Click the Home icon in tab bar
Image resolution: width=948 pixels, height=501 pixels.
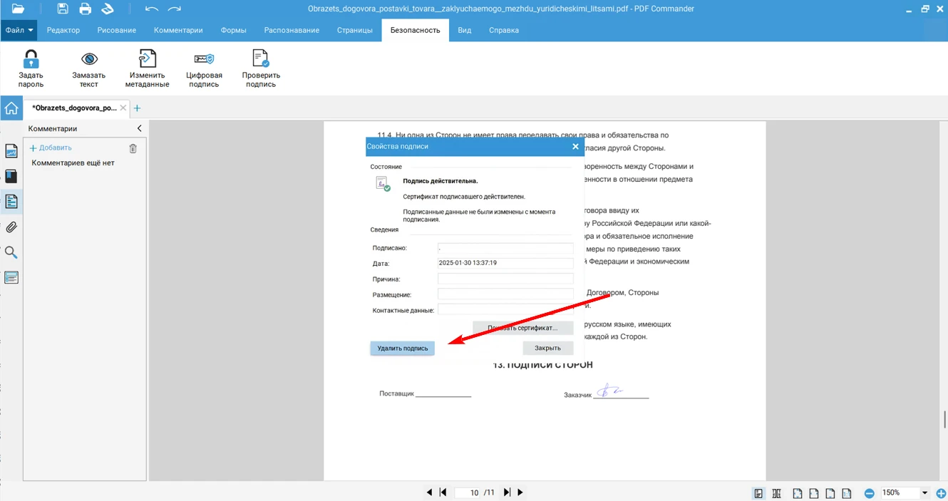tap(11, 108)
